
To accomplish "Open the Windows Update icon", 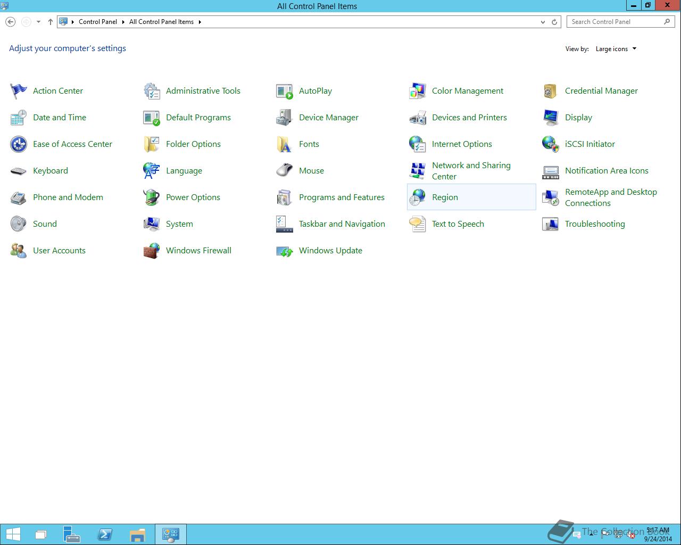I will (285, 251).
